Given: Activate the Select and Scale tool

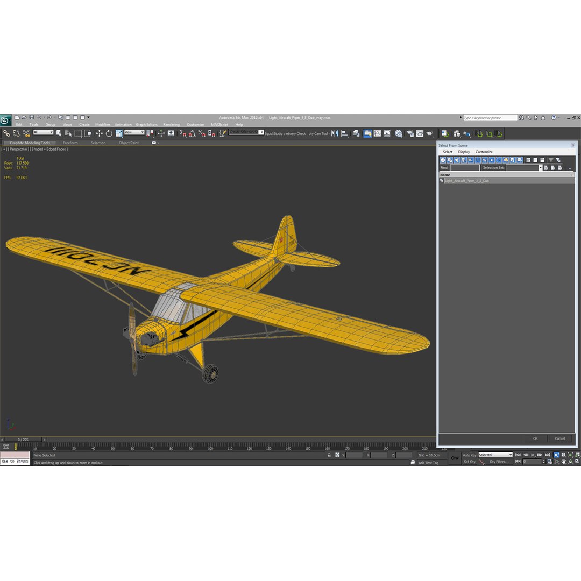Looking at the screenshot, I should click(x=119, y=133).
